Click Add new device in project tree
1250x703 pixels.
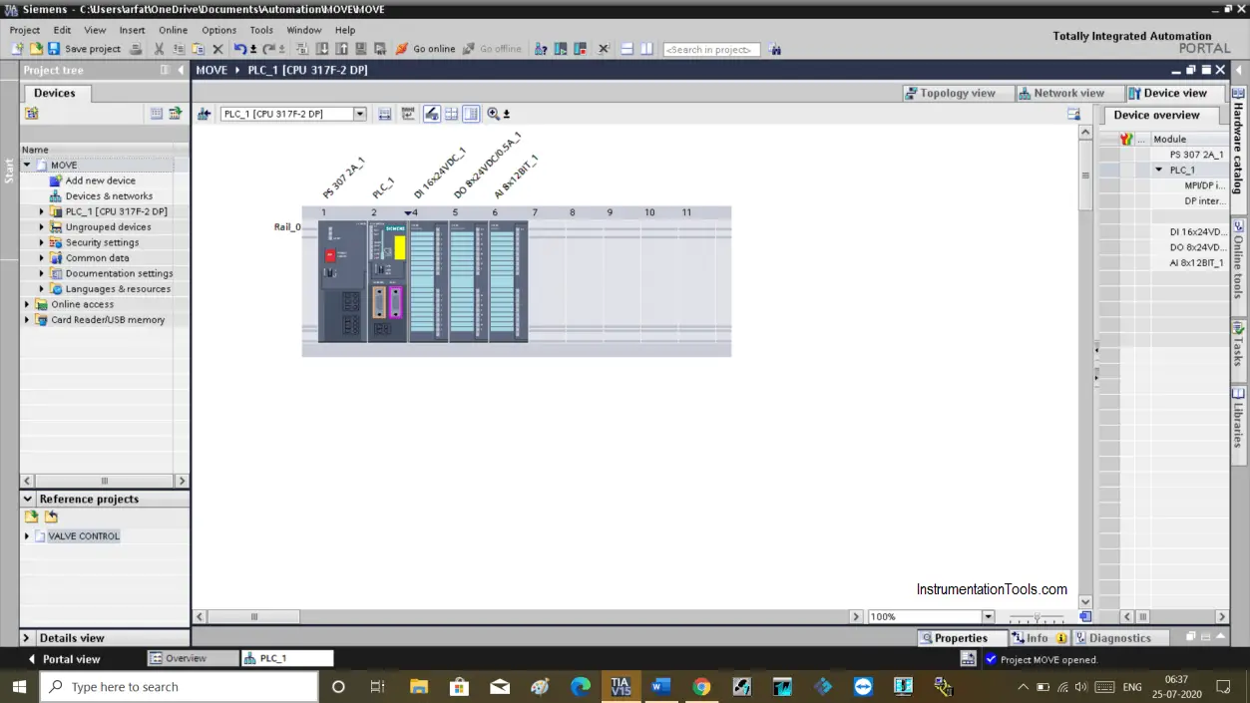(x=100, y=180)
